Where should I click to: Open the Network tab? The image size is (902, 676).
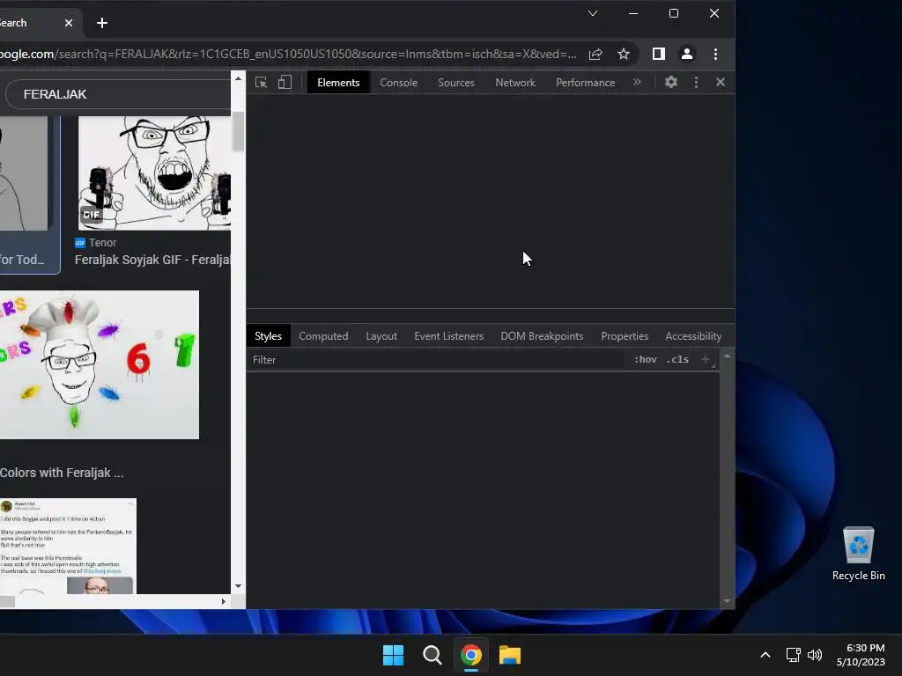pos(515,82)
